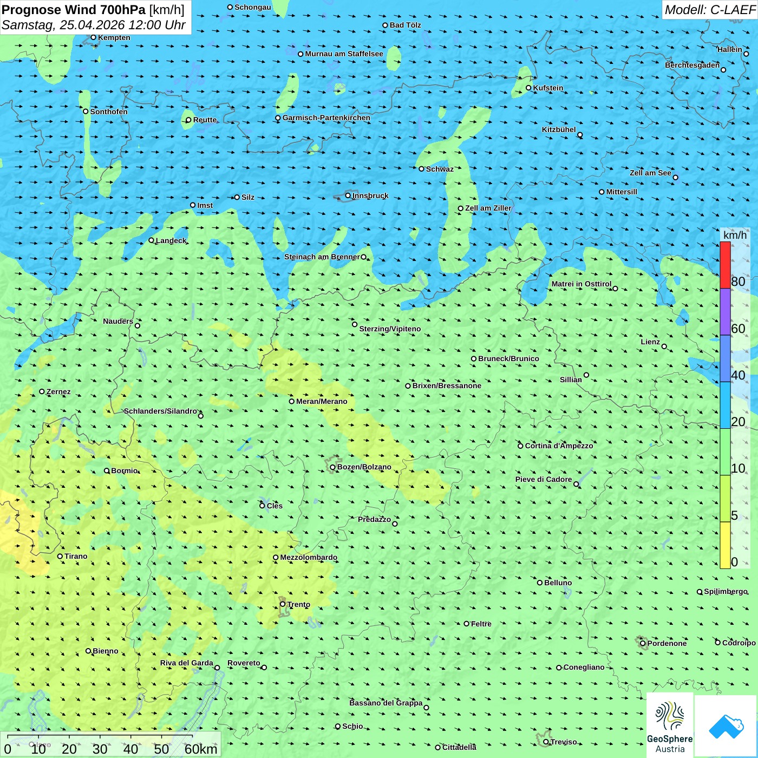
Task: Select the Kitzbühel location label
Action: 559,129
